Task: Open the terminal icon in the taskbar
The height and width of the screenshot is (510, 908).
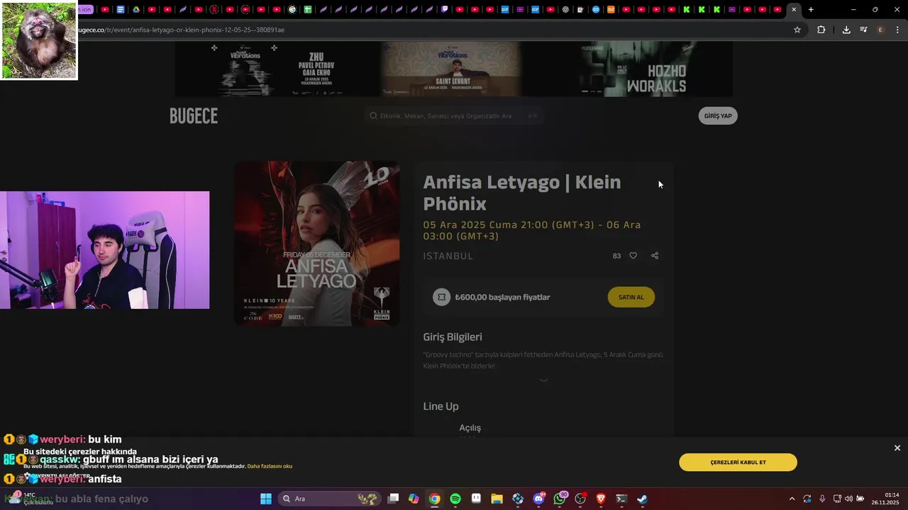Action: click(x=621, y=499)
